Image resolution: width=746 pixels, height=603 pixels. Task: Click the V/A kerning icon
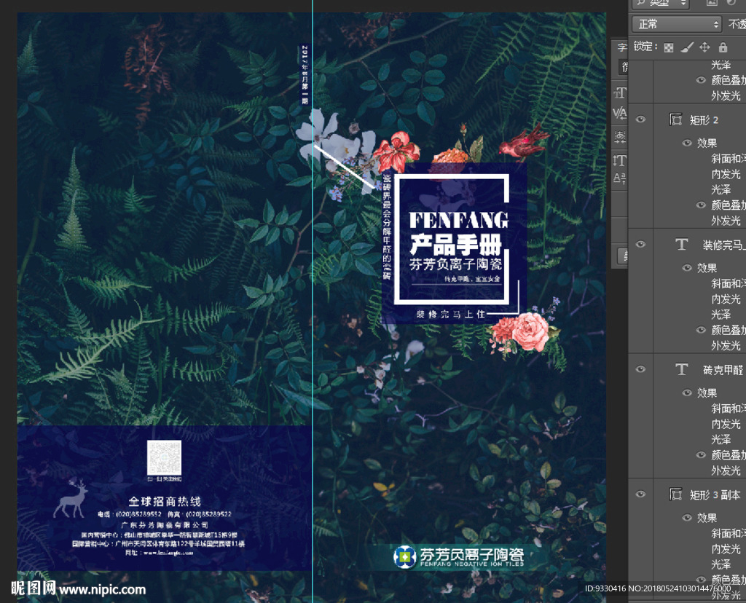[619, 113]
